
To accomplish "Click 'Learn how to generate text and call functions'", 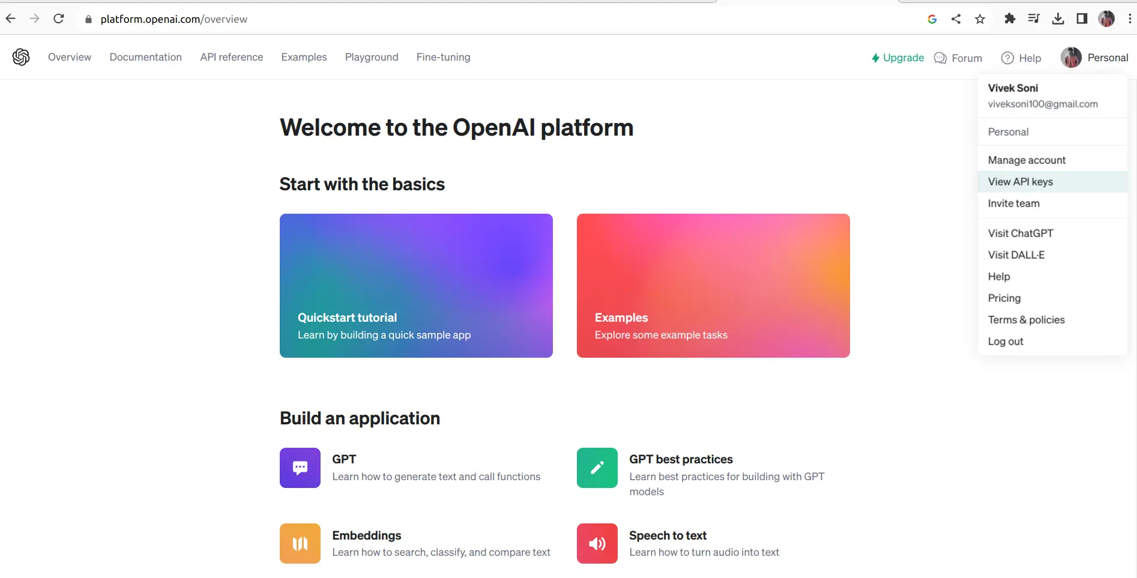I will 436,477.
